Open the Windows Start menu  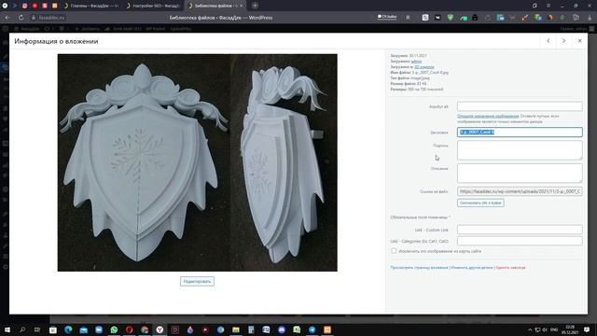7,329
